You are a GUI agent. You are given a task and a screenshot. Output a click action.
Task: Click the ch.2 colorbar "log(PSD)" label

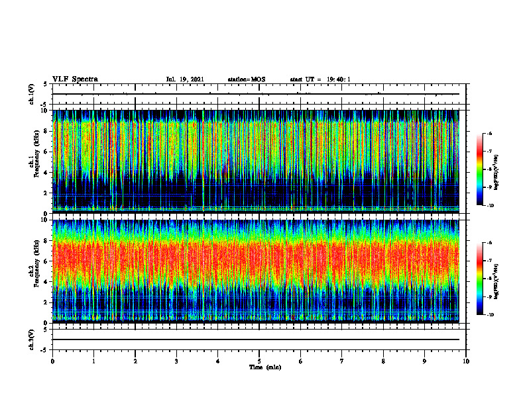click(496, 281)
